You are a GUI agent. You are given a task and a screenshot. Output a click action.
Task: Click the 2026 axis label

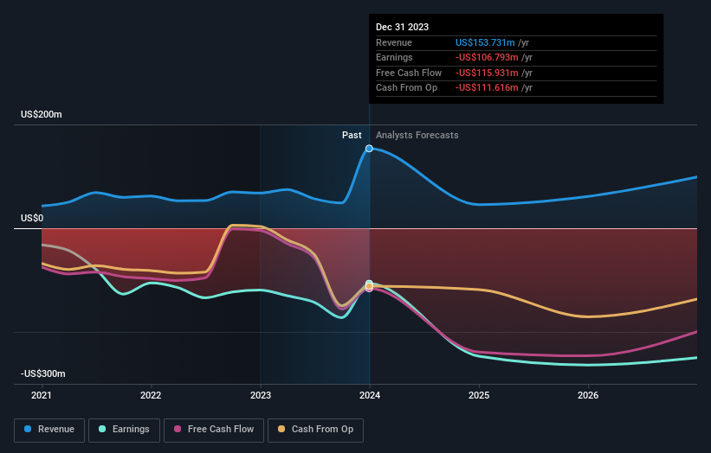tap(588, 395)
